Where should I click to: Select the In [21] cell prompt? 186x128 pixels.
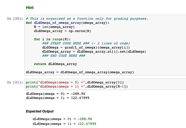15,82
